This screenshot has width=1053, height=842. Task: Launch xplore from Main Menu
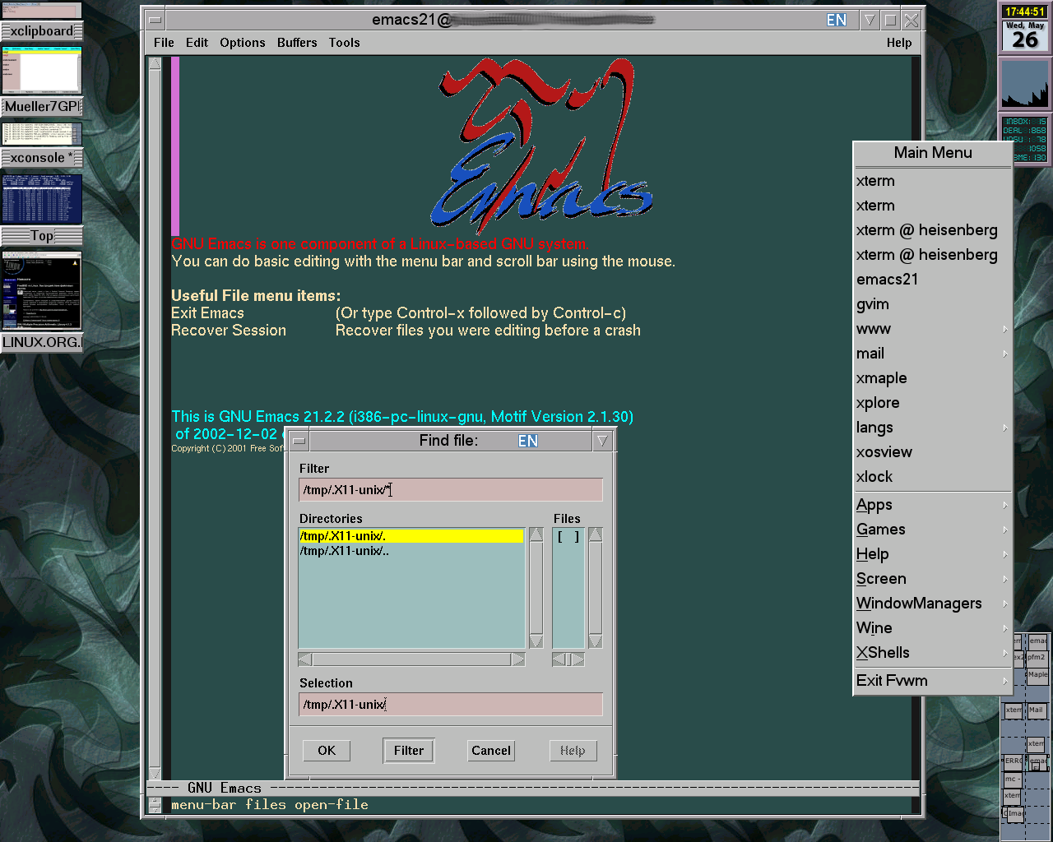[932, 403]
